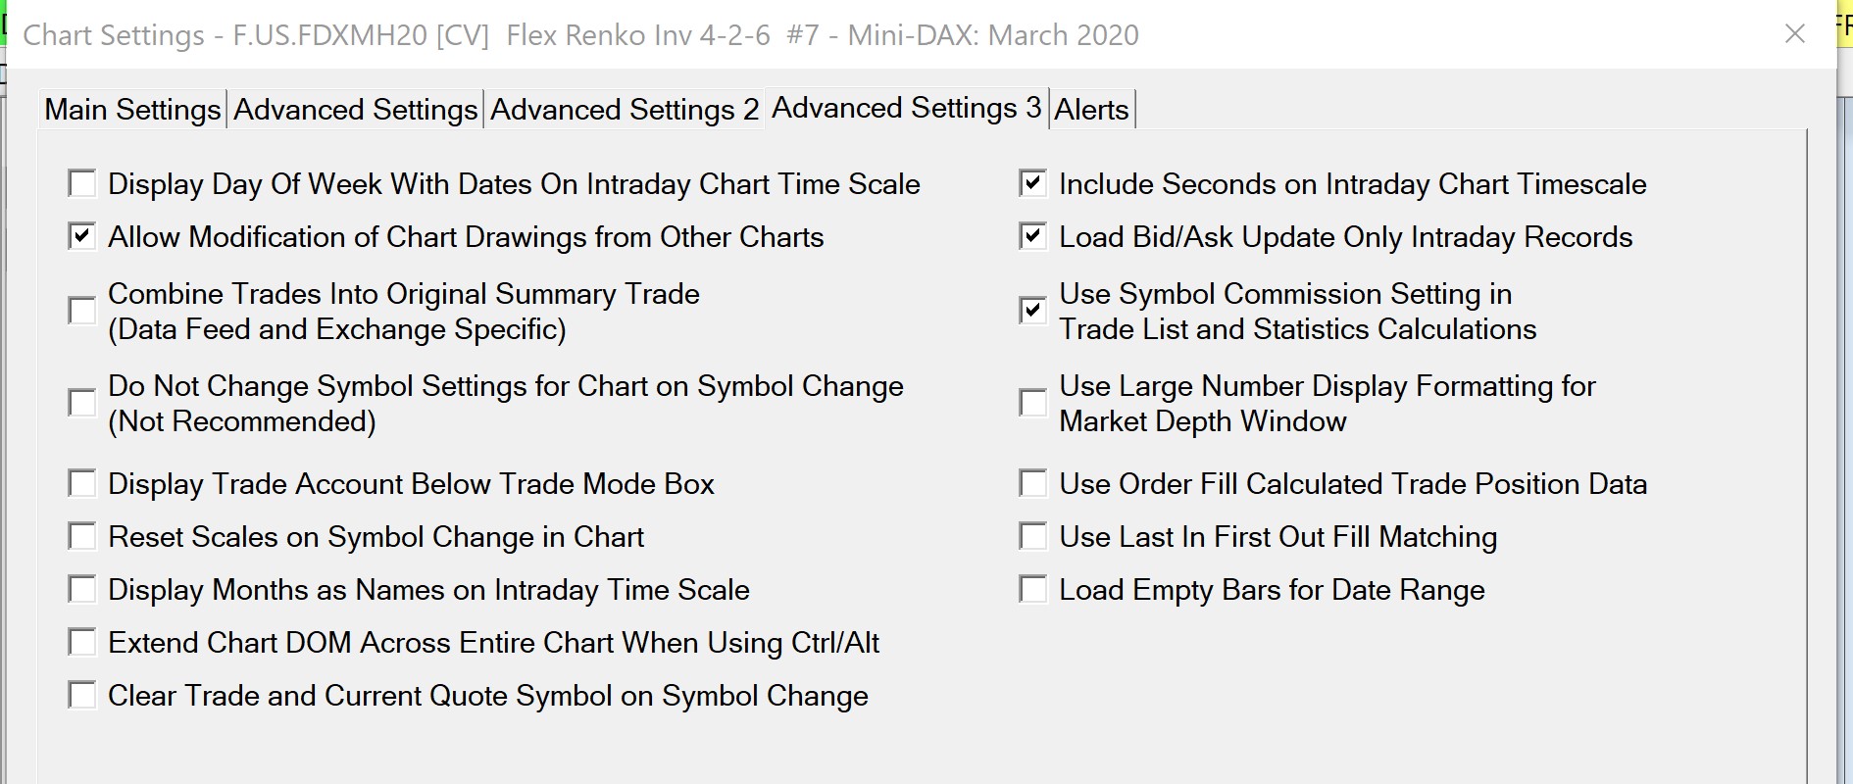This screenshot has width=1853, height=784.
Task: Tick Reset Scales on Symbol Change in Chart
Action: point(82,536)
